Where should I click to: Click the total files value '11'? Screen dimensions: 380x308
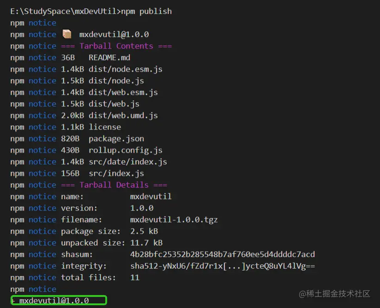click(x=135, y=277)
